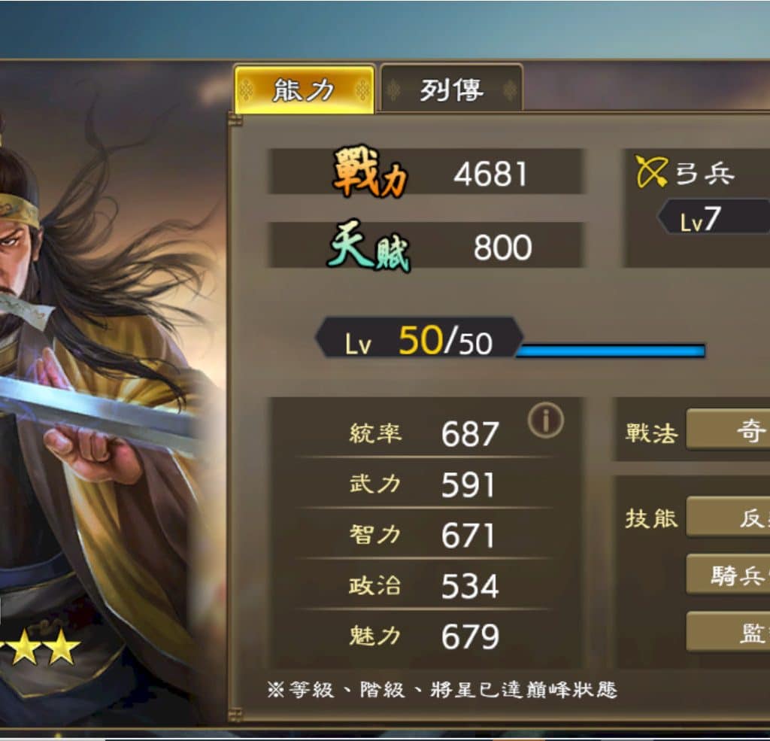
Task: Select the 武力 591 stat row
Action: [423, 484]
